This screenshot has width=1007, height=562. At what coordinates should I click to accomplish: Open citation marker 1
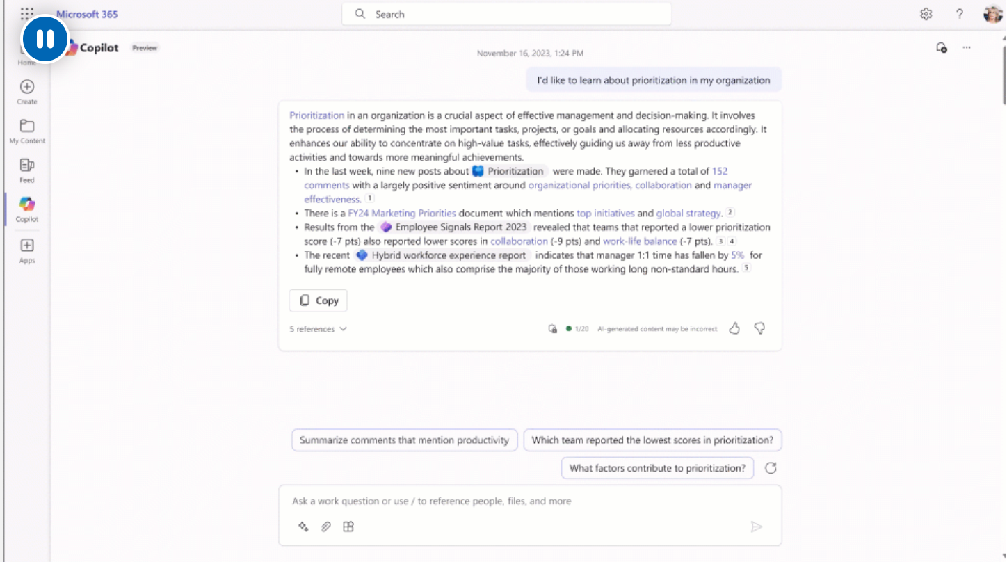pos(370,199)
